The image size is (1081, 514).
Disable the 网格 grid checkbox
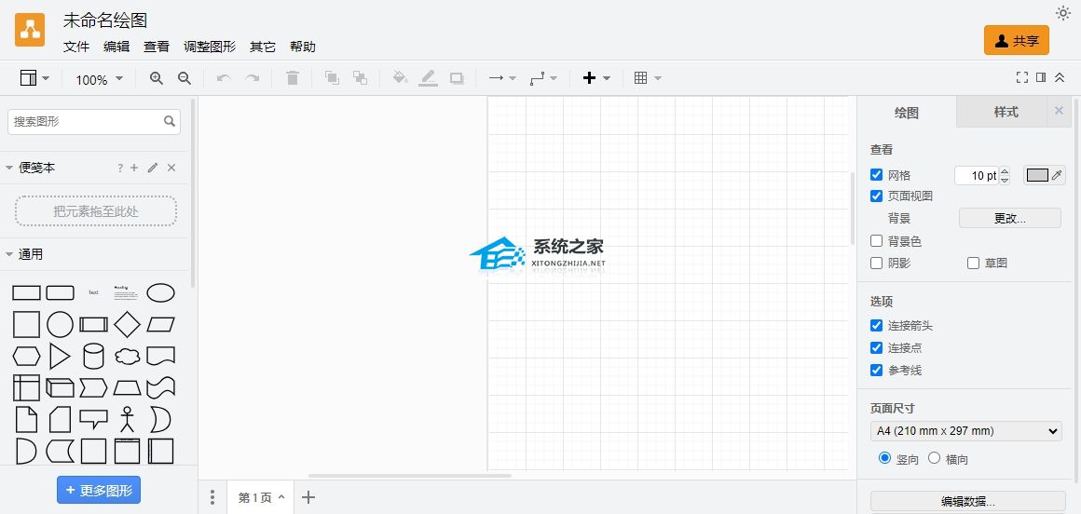(x=876, y=175)
